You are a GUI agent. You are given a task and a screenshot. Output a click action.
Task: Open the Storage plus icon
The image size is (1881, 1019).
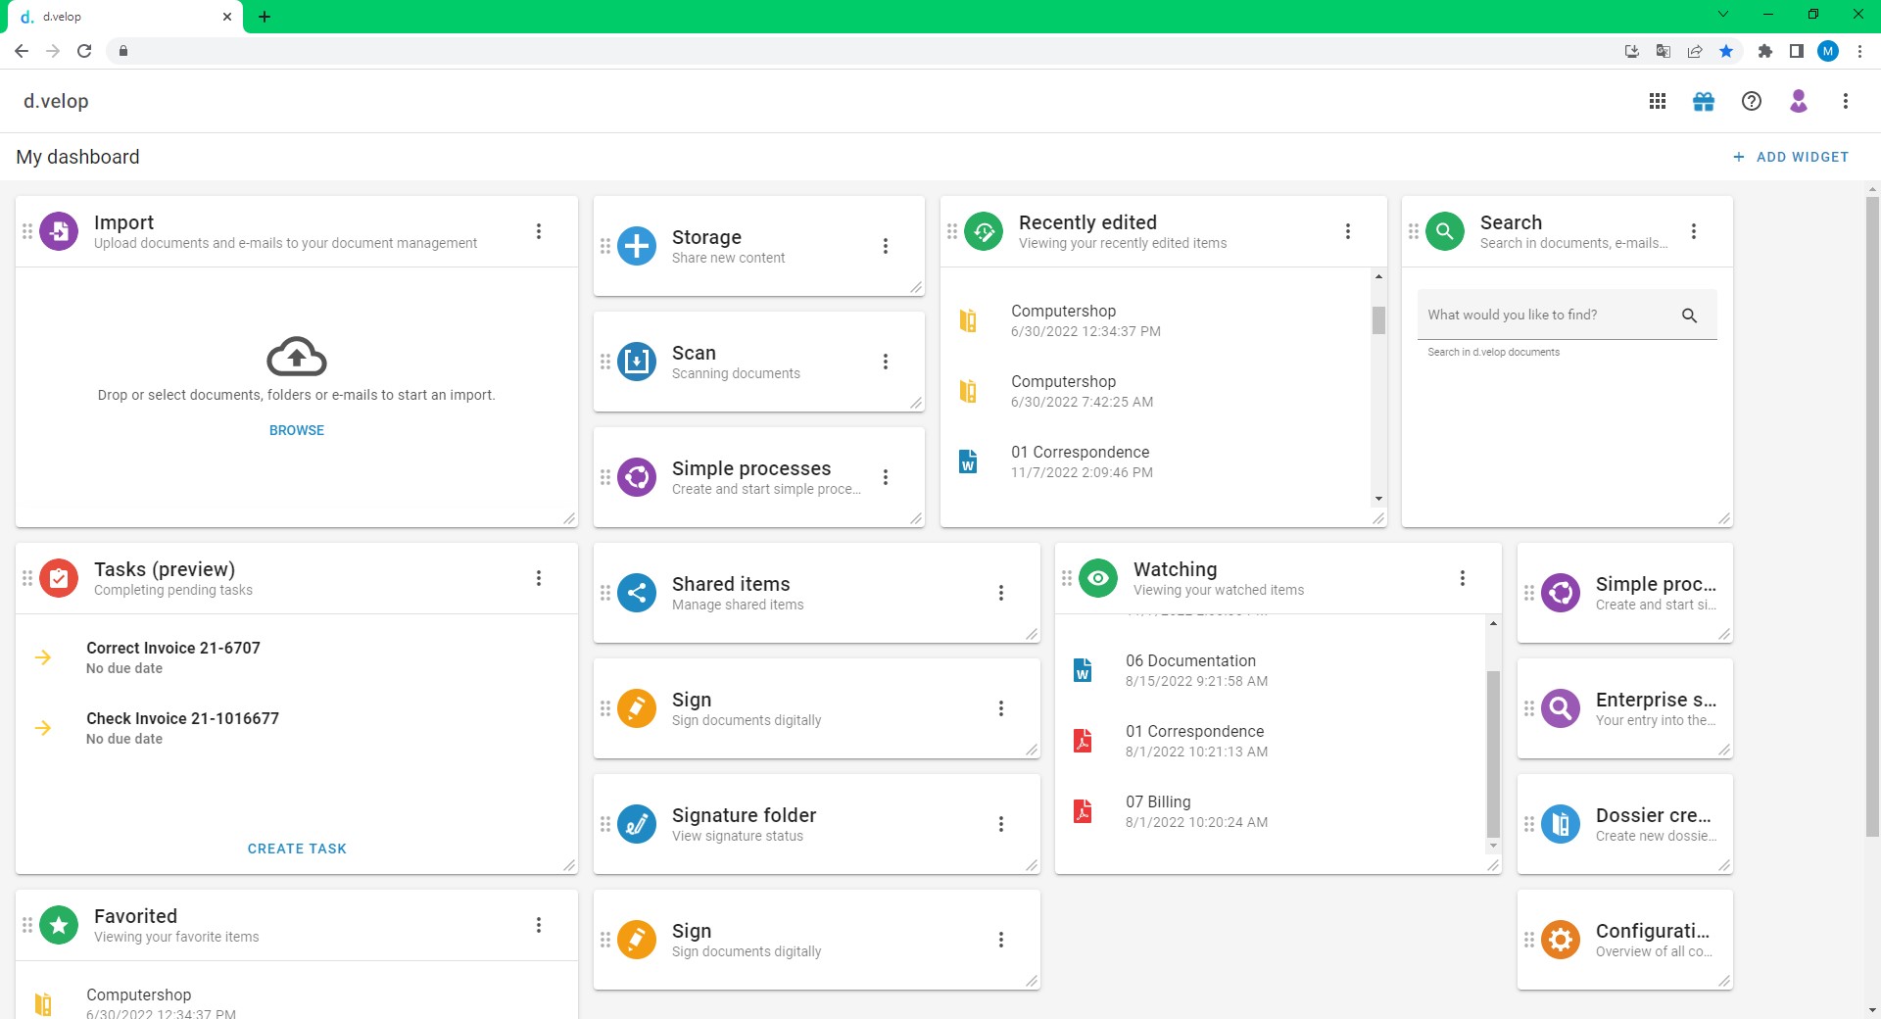[x=637, y=246]
